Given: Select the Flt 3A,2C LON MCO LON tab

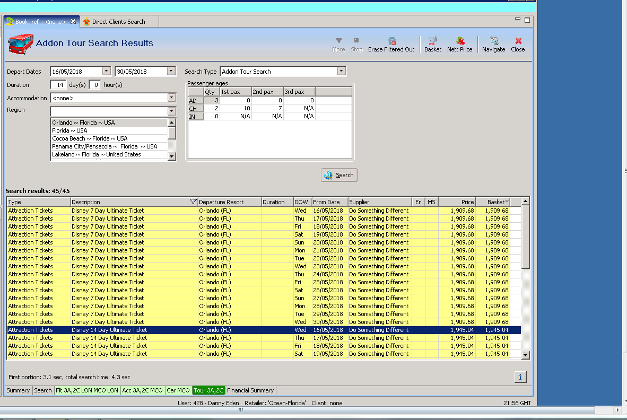Looking at the screenshot, I should click(x=87, y=390).
